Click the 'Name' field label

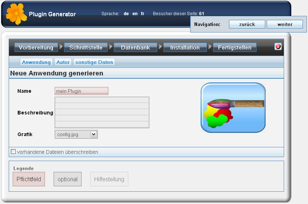pos(24,91)
